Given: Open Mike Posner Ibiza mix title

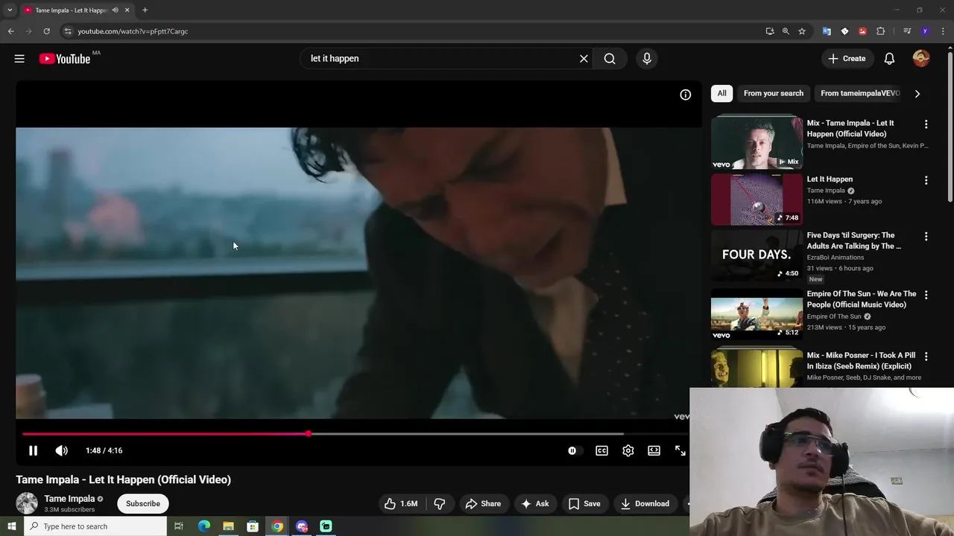Looking at the screenshot, I should [x=861, y=361].
